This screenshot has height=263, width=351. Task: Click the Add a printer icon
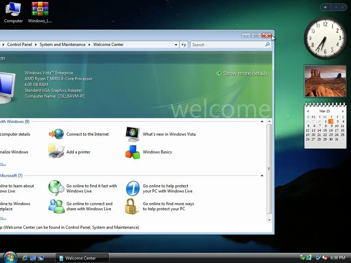pyautogui.click(x=57, y=152)
